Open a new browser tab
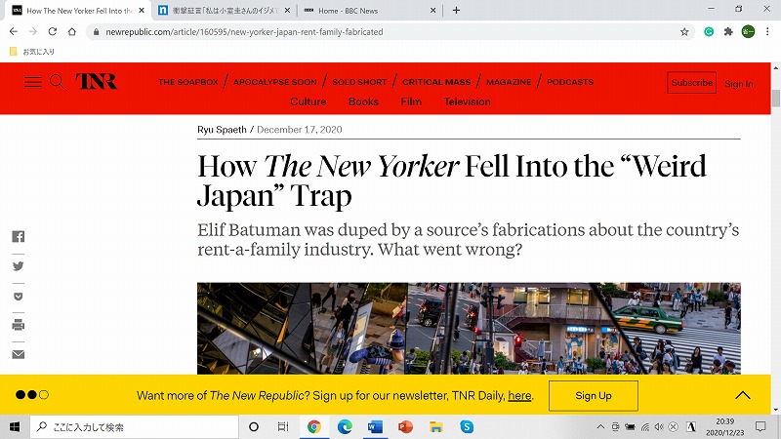781x439 pixels. [x=456, y=10]
